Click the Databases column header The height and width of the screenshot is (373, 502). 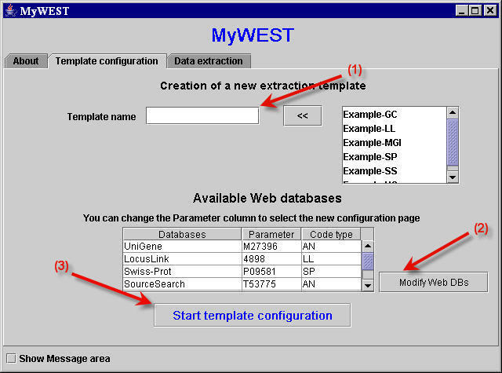point(182,234)
